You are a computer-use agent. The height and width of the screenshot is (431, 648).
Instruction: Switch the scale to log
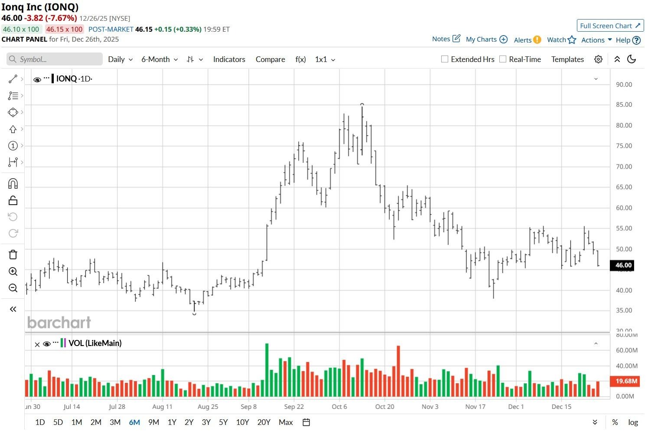633,422
